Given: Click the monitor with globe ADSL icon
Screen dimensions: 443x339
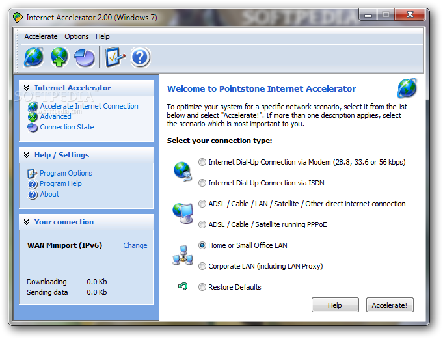Looking at the screenshot, I should coord(183,213).
